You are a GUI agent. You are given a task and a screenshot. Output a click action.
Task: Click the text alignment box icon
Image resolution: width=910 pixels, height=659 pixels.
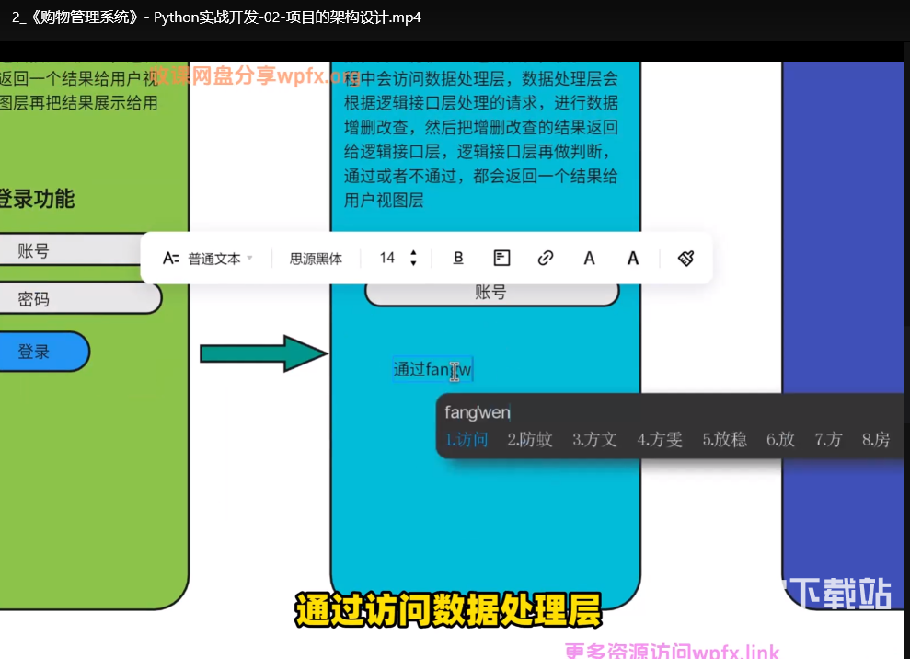(501, 259)
